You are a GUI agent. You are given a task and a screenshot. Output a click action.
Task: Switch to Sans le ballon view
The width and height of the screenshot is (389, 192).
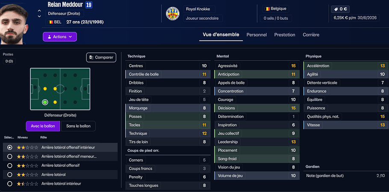pyautogui.click(x=78, y=126)
